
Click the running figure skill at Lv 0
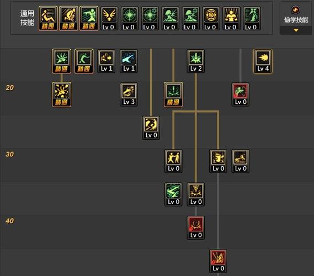pyautogui.click(x=151, y=128)
